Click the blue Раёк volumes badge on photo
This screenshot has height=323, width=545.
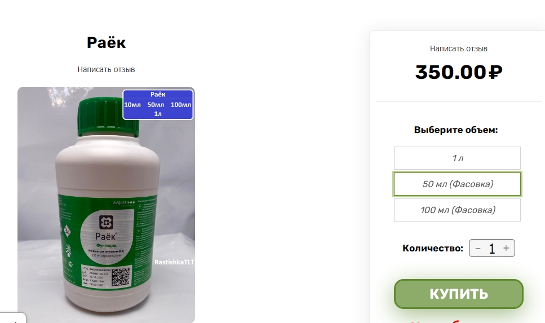[158, 105]
